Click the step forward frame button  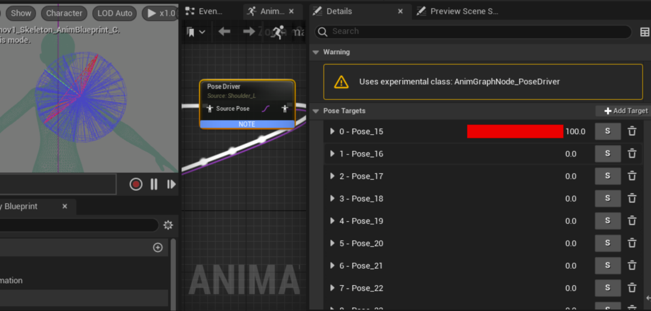coord(171,184)
